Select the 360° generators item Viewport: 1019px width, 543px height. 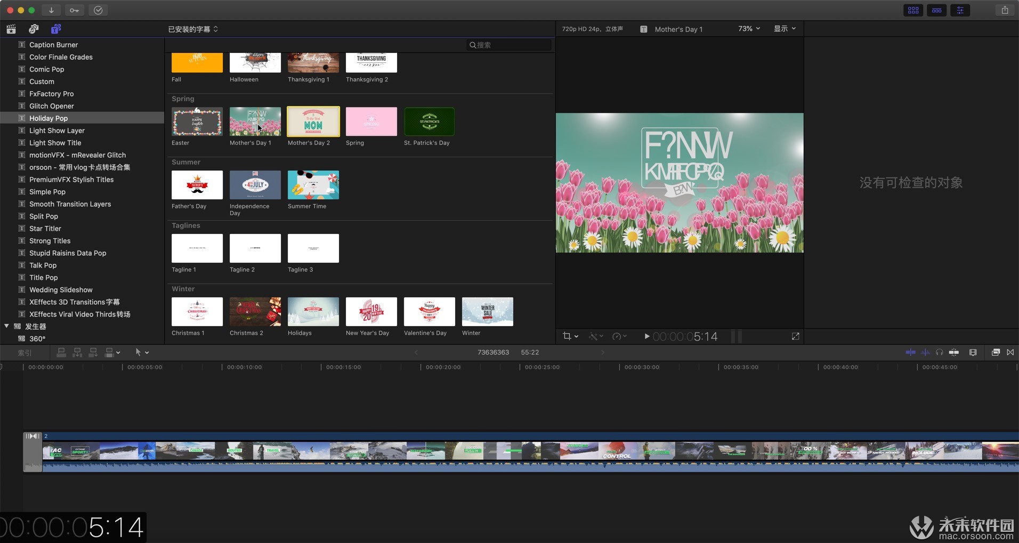[x=82, y=338]
